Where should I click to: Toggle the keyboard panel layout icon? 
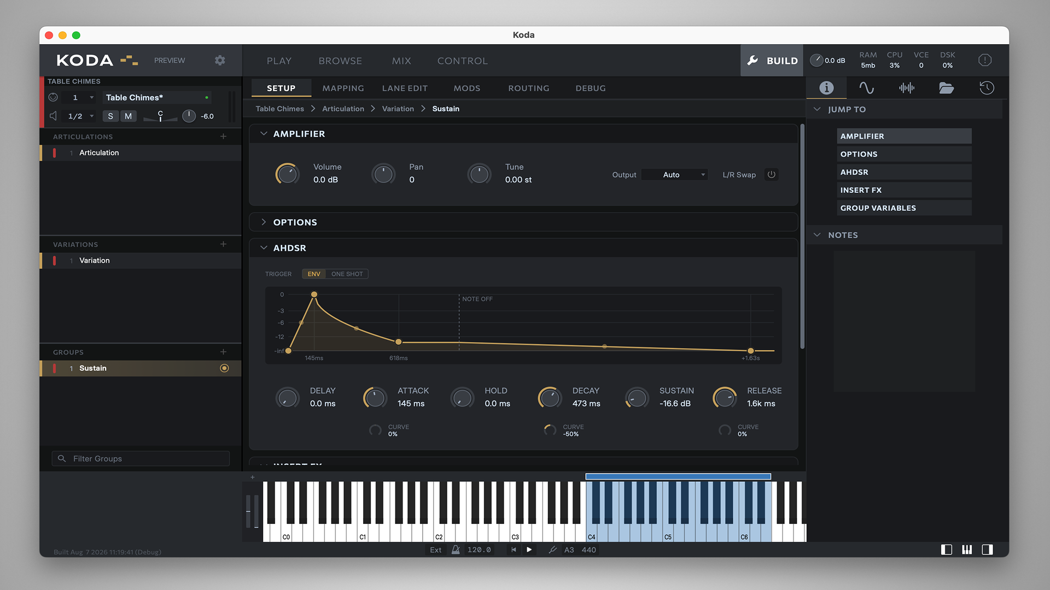click(967, 550)
